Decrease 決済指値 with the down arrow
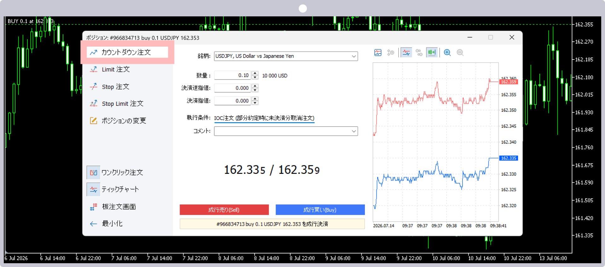This screenshot has width=605, height=267. (x=255, y=103)
